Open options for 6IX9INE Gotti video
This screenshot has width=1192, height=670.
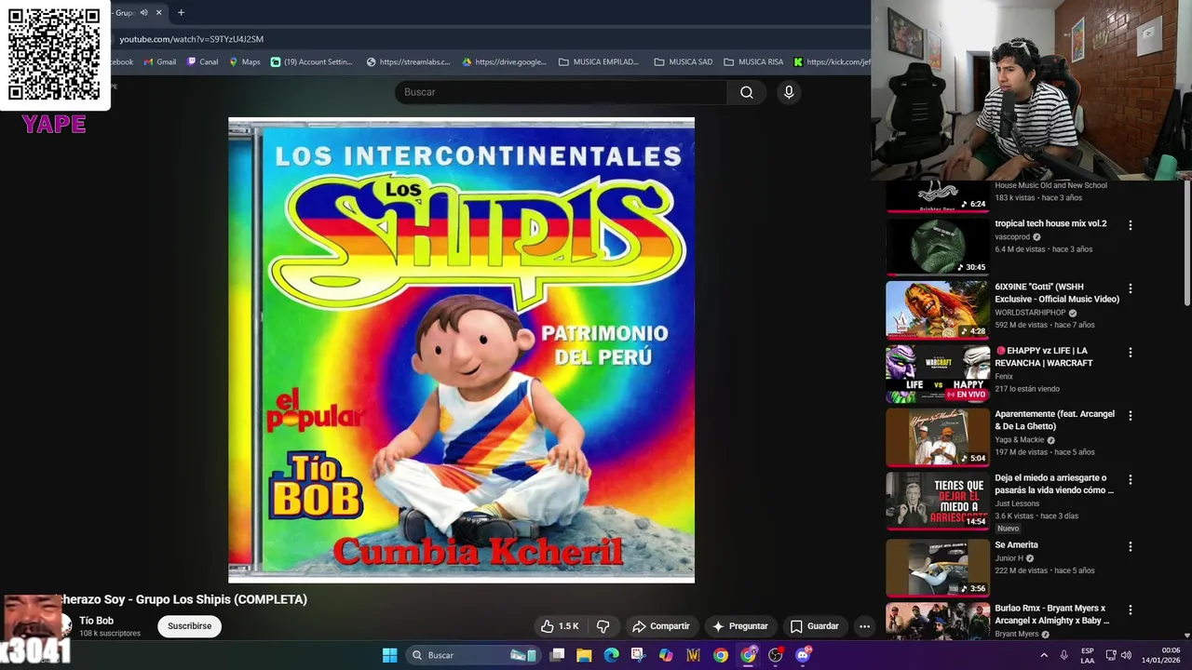tap(1130, 288)
